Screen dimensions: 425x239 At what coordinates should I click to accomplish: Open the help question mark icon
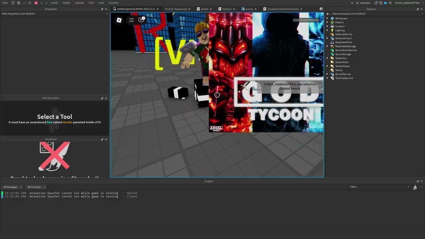(x=381, y=3)
